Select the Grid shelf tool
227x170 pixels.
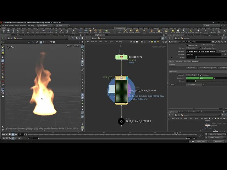(23, 31)
